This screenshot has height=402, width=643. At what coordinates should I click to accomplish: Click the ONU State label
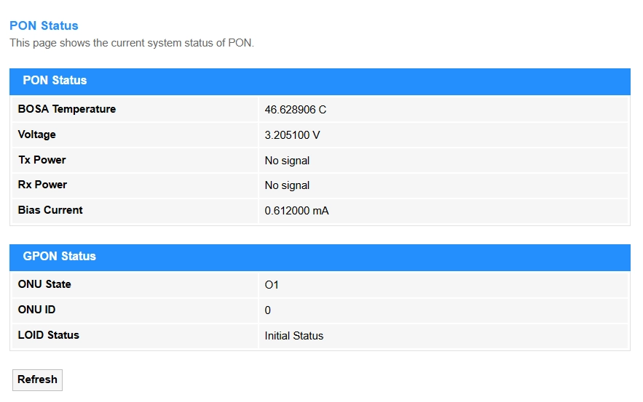tap(44, 284)
